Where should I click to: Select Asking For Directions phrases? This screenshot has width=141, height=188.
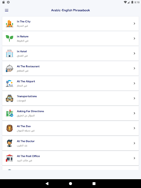coord(70,113)
